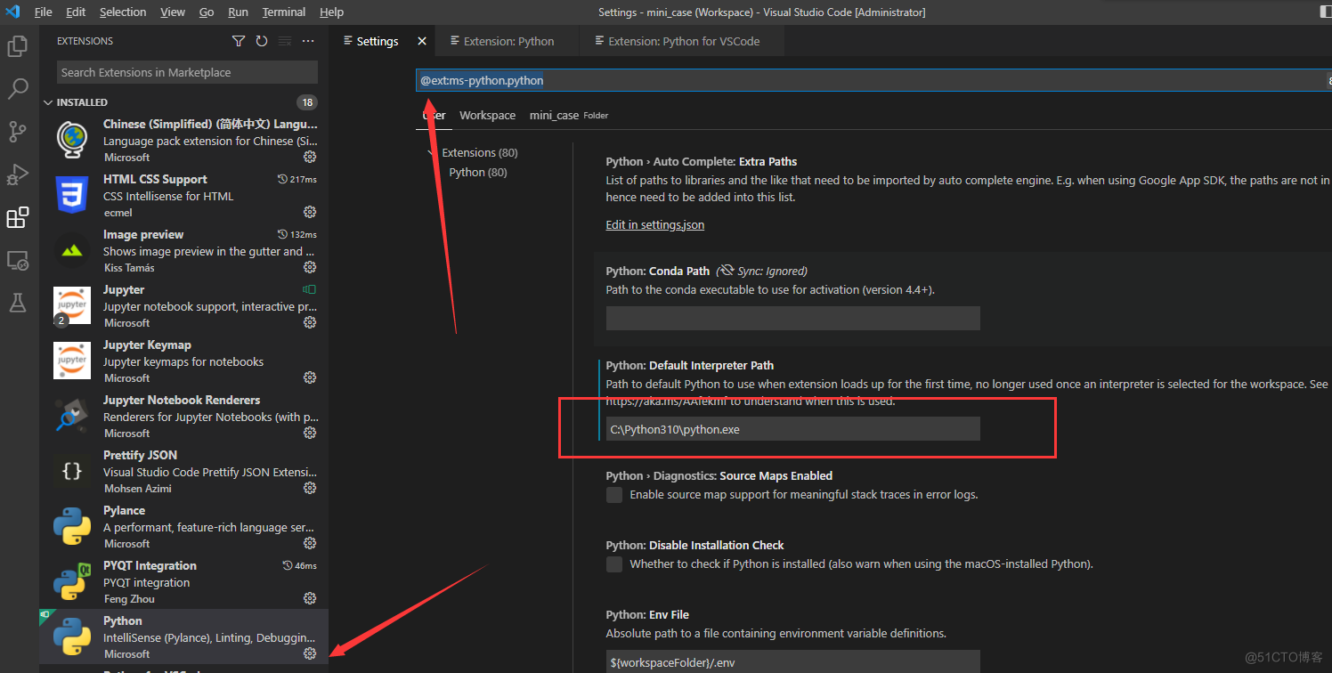This screenshot has height=673, width=1332.
Task: Open manage gear for Jupyter Notebook Renderers
Action: [x=310, y=433]
